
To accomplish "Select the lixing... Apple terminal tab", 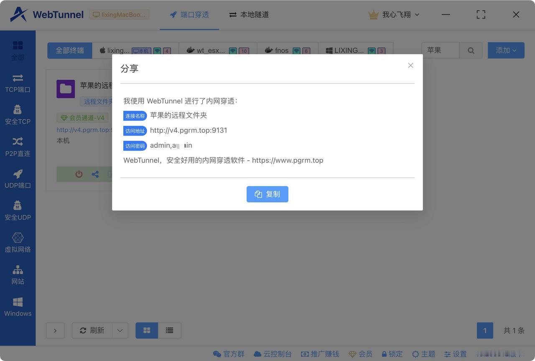I will pyautogui.click(x=135, y=50).
